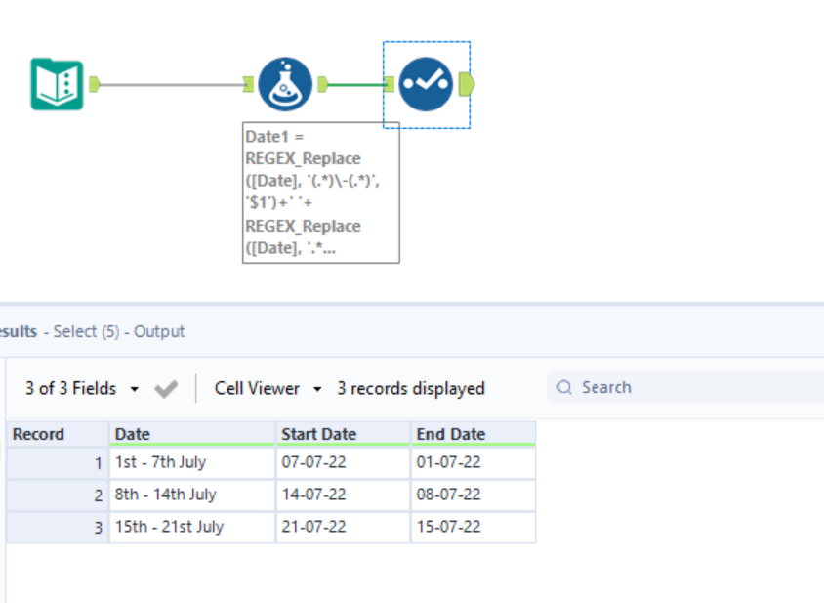Viewport: 824px width, 603px height.
Task: Click the input anchor of the Formula tool
Action: tap(250, 84)
